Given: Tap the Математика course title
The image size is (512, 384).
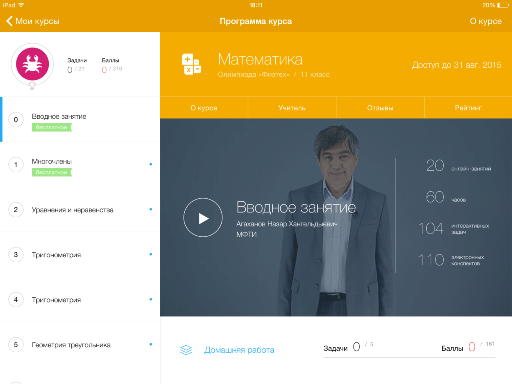Looking at the screenshot, I should click(x=260, y=59).
